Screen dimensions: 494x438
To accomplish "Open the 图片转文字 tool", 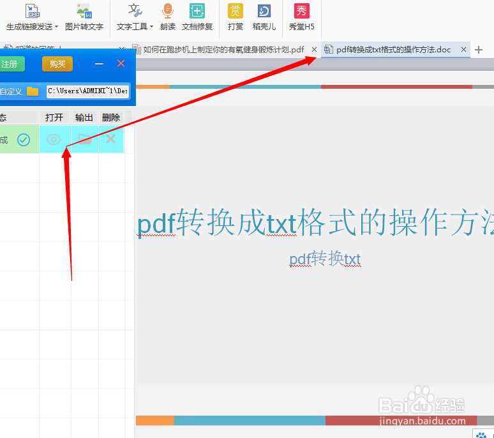I will pyautogui.click(x=84, y=17).
